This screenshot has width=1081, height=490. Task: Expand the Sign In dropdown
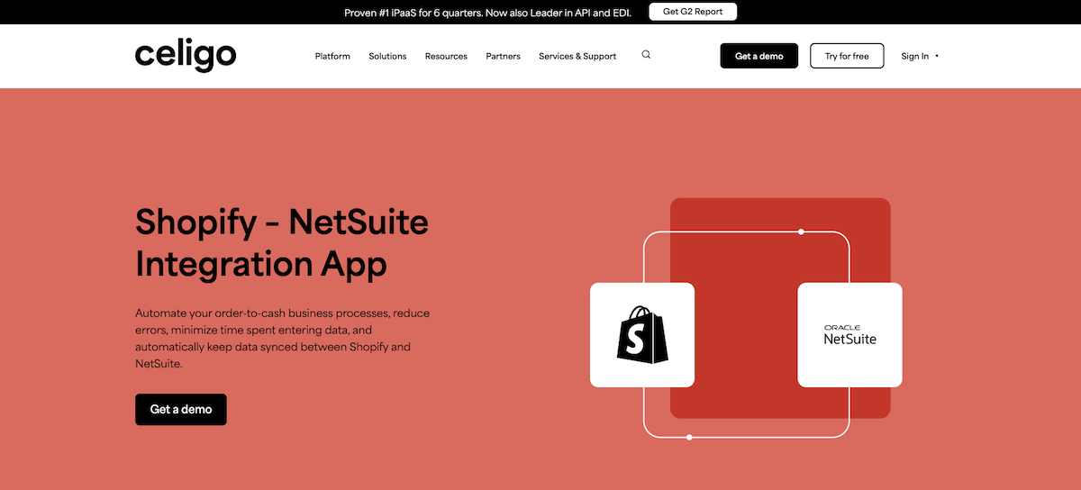click(x=920, y=56)
